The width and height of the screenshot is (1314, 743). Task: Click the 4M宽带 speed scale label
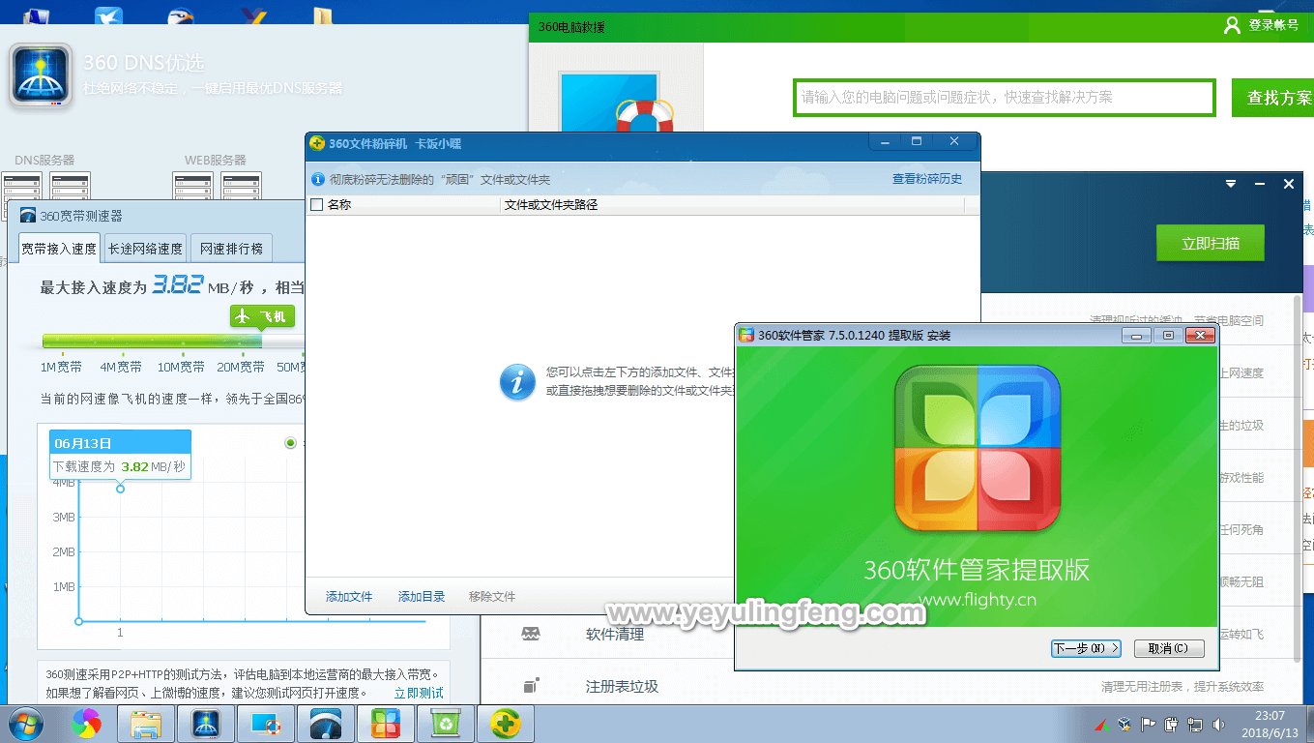click(121, 368)
